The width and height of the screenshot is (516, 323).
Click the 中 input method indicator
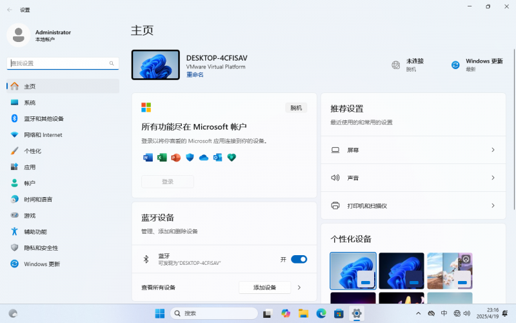pos(444,313)
